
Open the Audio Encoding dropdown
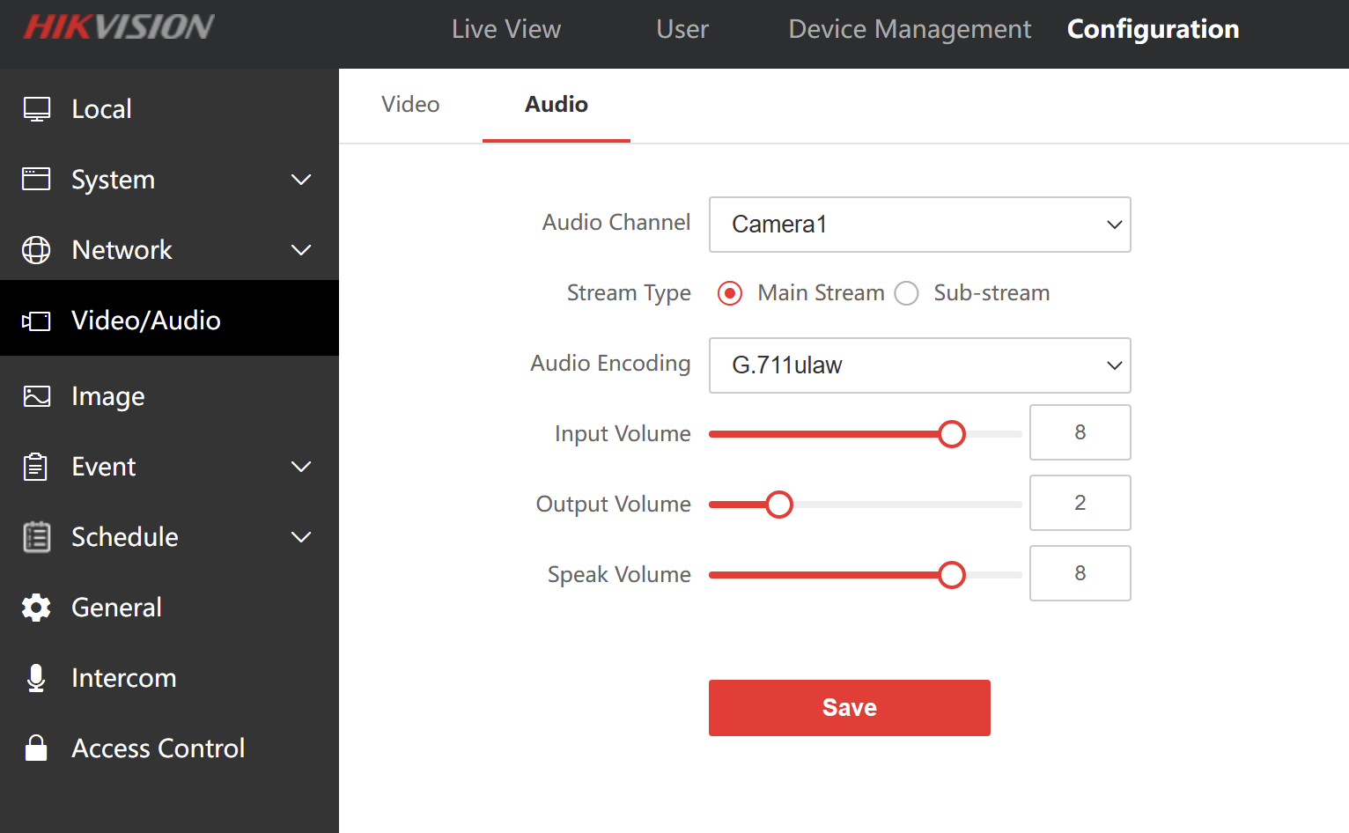[x=919, y=365]
